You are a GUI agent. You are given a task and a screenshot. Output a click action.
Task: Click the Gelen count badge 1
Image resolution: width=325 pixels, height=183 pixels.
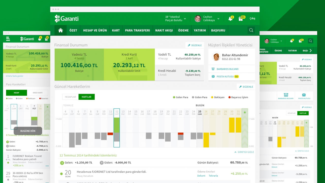[62, 163]
